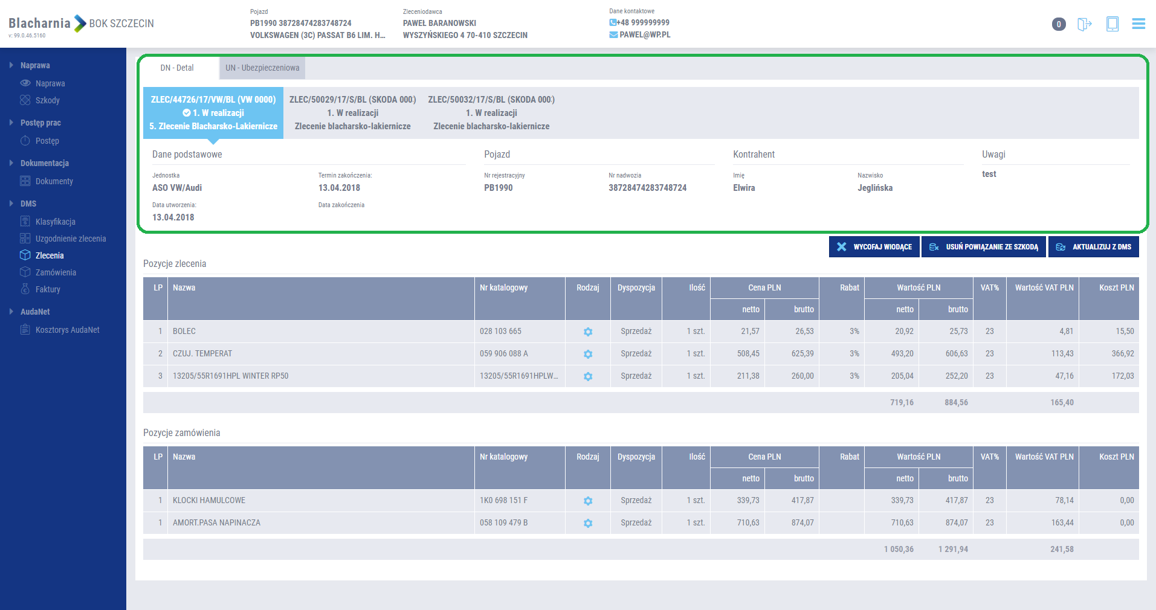Select order ZLEC/50029/17/S/BL tab
The image size is (1156, 610).
[352, 113]
